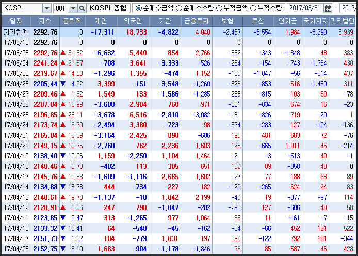Click the 등락폭 column header
This screenshot has width=358, height=256.
[x=72, y=21]
